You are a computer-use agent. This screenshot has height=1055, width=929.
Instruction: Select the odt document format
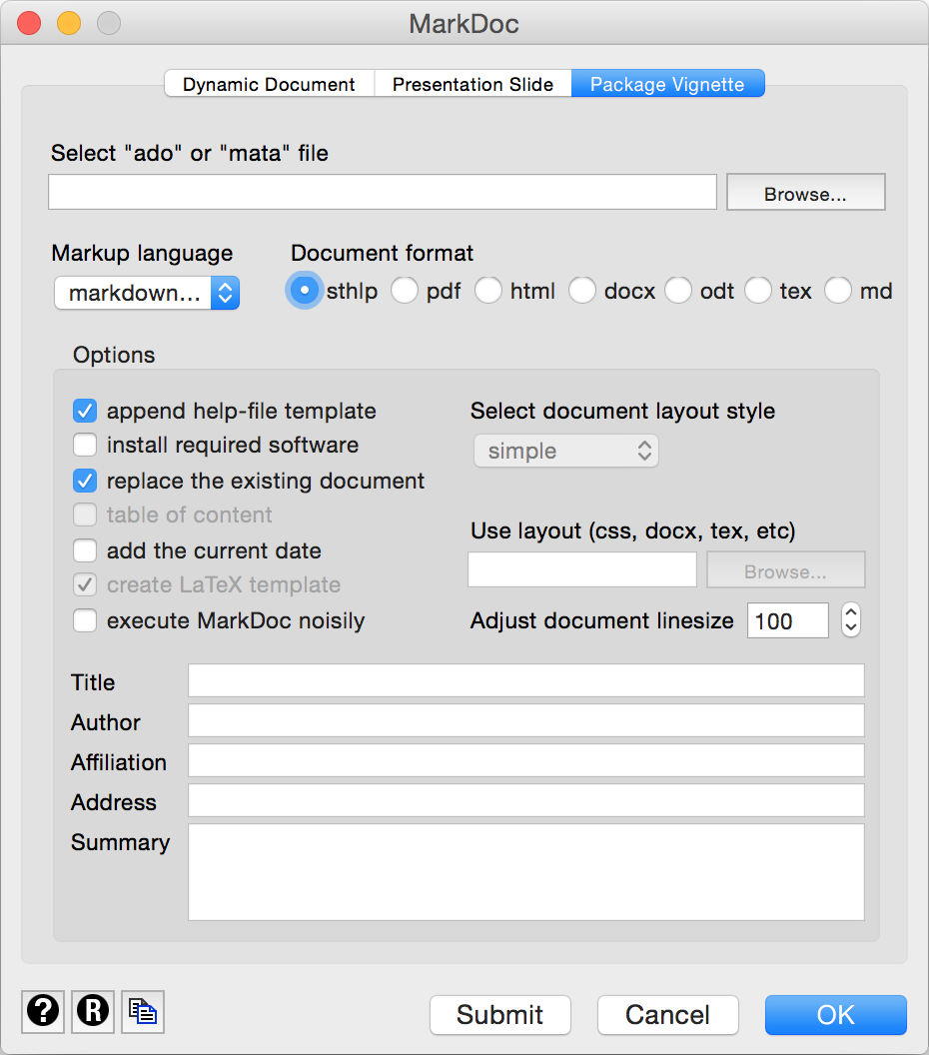pos(678,291)
